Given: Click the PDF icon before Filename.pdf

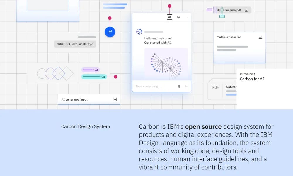Looking at the screenshot, I should [219, 10].
